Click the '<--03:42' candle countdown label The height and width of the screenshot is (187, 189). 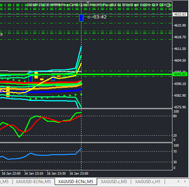[x=97, y=17]
